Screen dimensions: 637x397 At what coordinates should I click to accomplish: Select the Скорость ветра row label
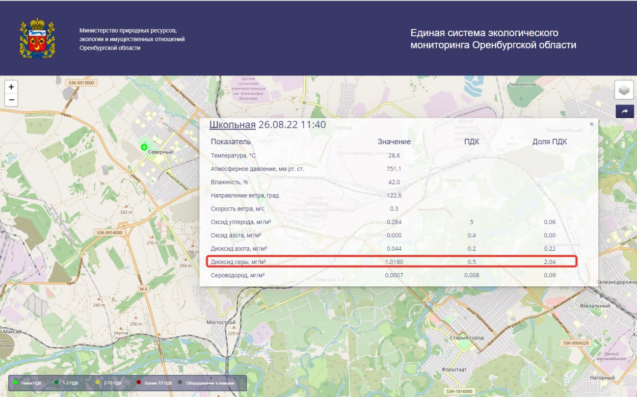point(237,209)
